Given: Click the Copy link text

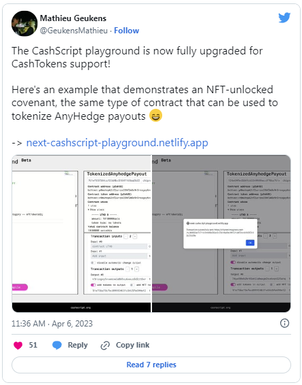Looking at the screenshot, I should tap(132, 345).
